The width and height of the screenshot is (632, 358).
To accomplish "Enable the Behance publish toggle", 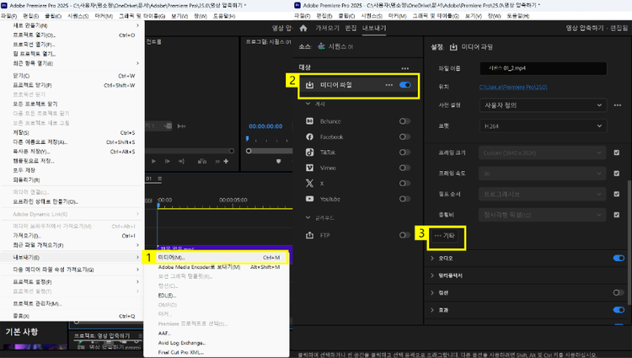I will pos(405,121).
